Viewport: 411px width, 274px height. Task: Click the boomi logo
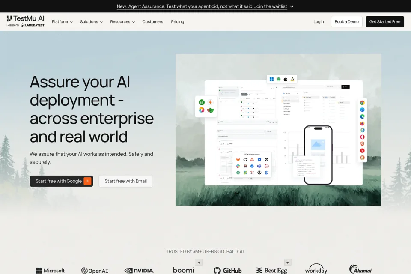click(183, 270)
